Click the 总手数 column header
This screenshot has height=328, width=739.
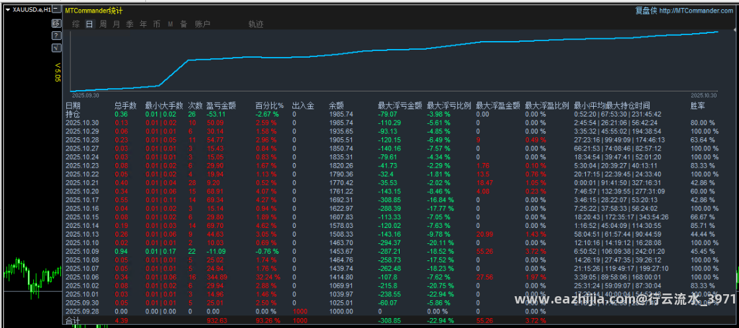(125, 105)
